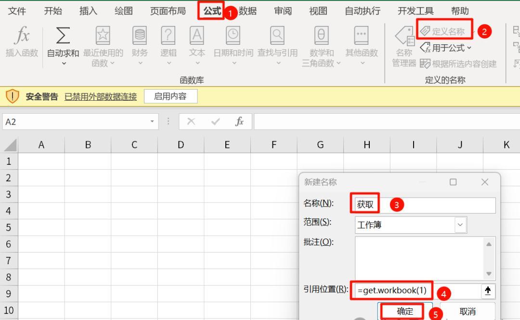Click the comment box scroll up arrow

click(x=489, y=244)
